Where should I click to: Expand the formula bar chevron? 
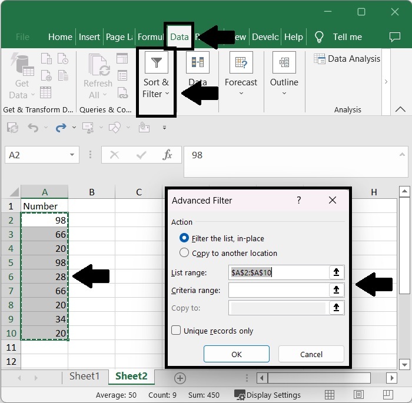pos(402,155)
